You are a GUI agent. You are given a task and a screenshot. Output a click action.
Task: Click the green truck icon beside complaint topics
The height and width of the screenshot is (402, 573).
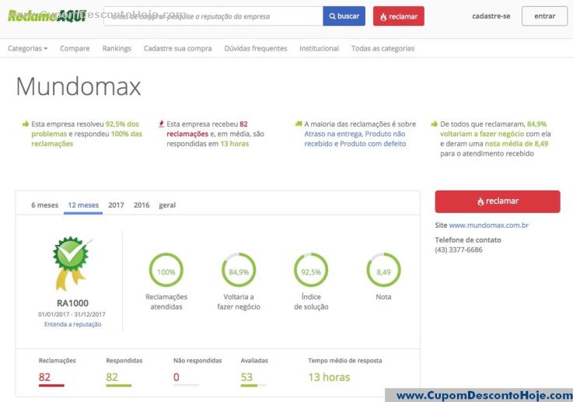(299, 124)
